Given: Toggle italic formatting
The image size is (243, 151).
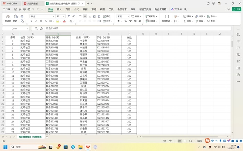Looking at the screenshot, I should tap(36, 21).
